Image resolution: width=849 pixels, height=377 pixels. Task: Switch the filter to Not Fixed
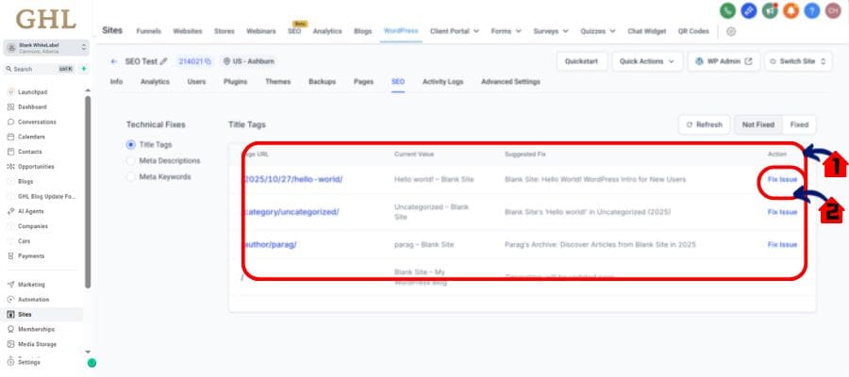[x=758, y=125]
